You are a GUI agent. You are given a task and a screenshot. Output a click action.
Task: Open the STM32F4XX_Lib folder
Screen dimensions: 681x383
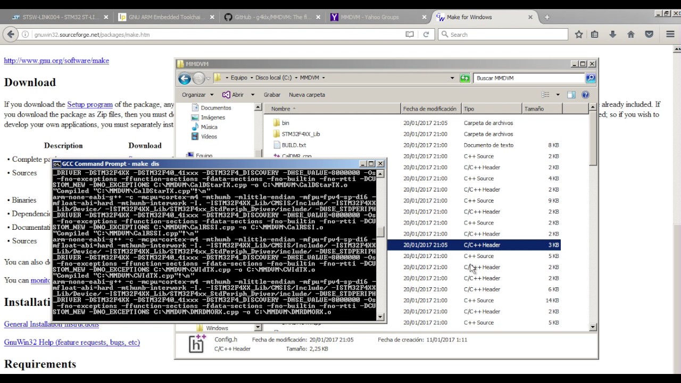tap(301, 134)
